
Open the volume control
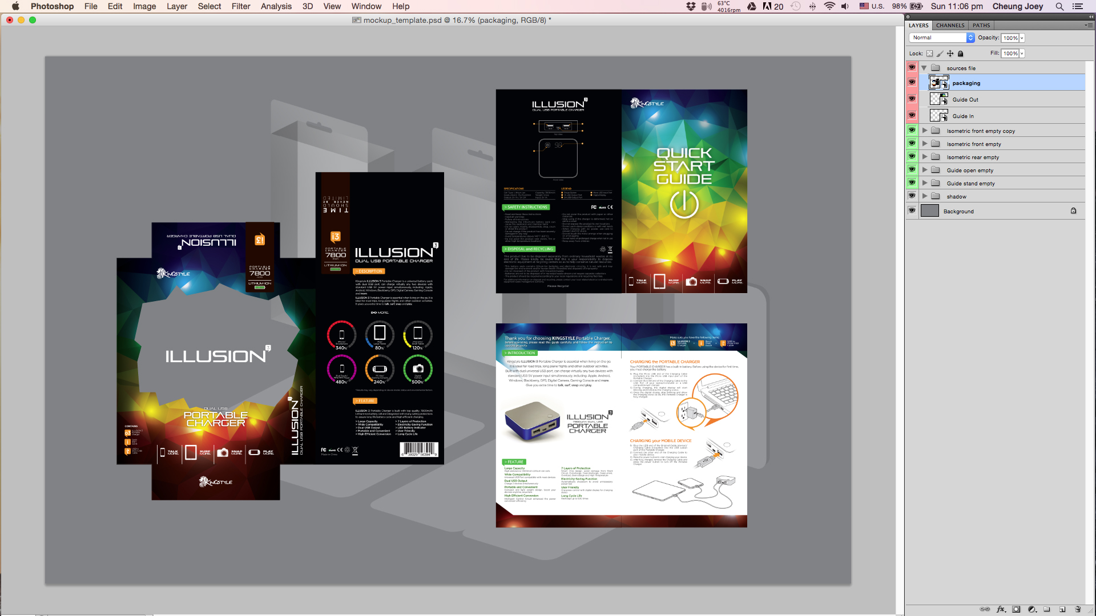click(x=845, y=6)
